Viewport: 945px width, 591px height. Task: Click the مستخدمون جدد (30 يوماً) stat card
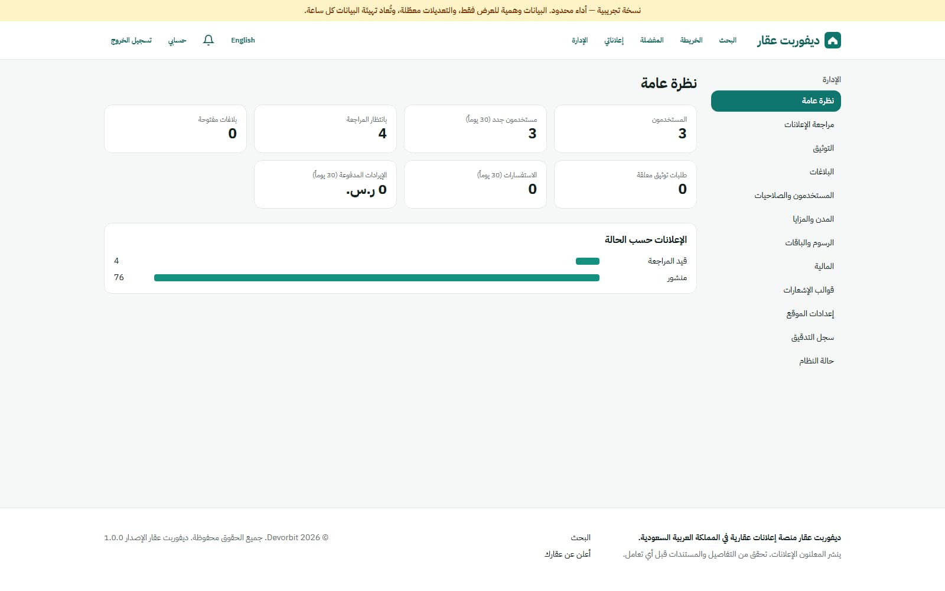(x=475, y=129)
